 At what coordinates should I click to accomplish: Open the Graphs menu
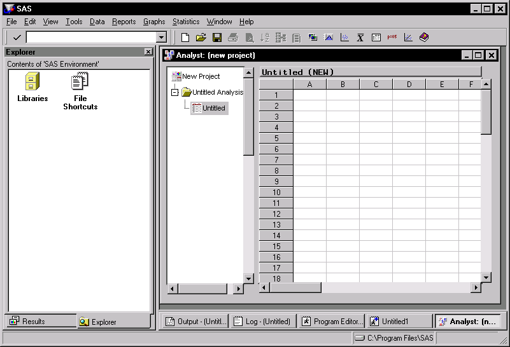(x=154, y=22)
